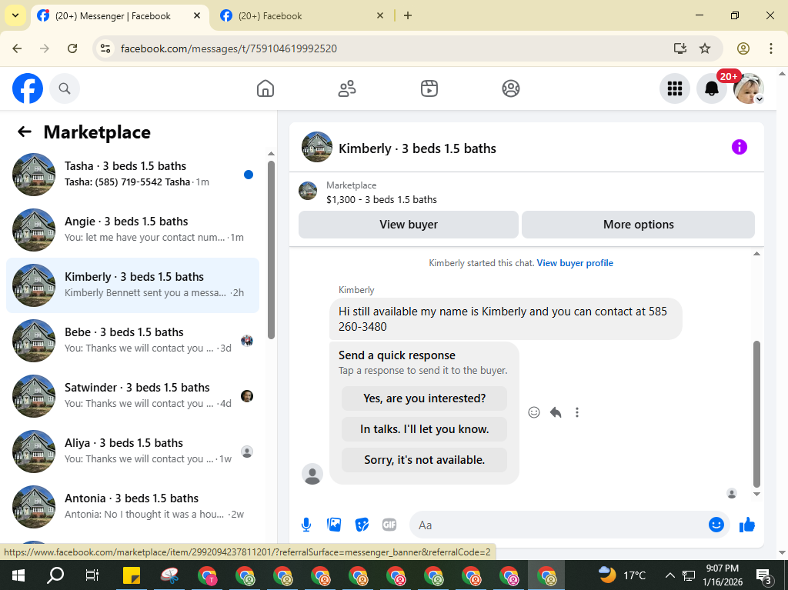The height and width of the screenshot is (590, 788).
Task: View site information icon in address bar
Action: [x=105, y=48]
